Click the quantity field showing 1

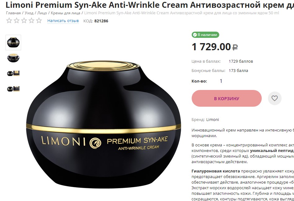221,81
